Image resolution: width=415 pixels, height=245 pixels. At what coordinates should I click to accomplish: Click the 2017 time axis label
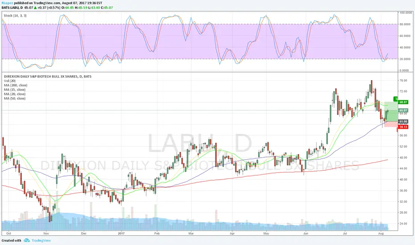[x=121, y=233]
